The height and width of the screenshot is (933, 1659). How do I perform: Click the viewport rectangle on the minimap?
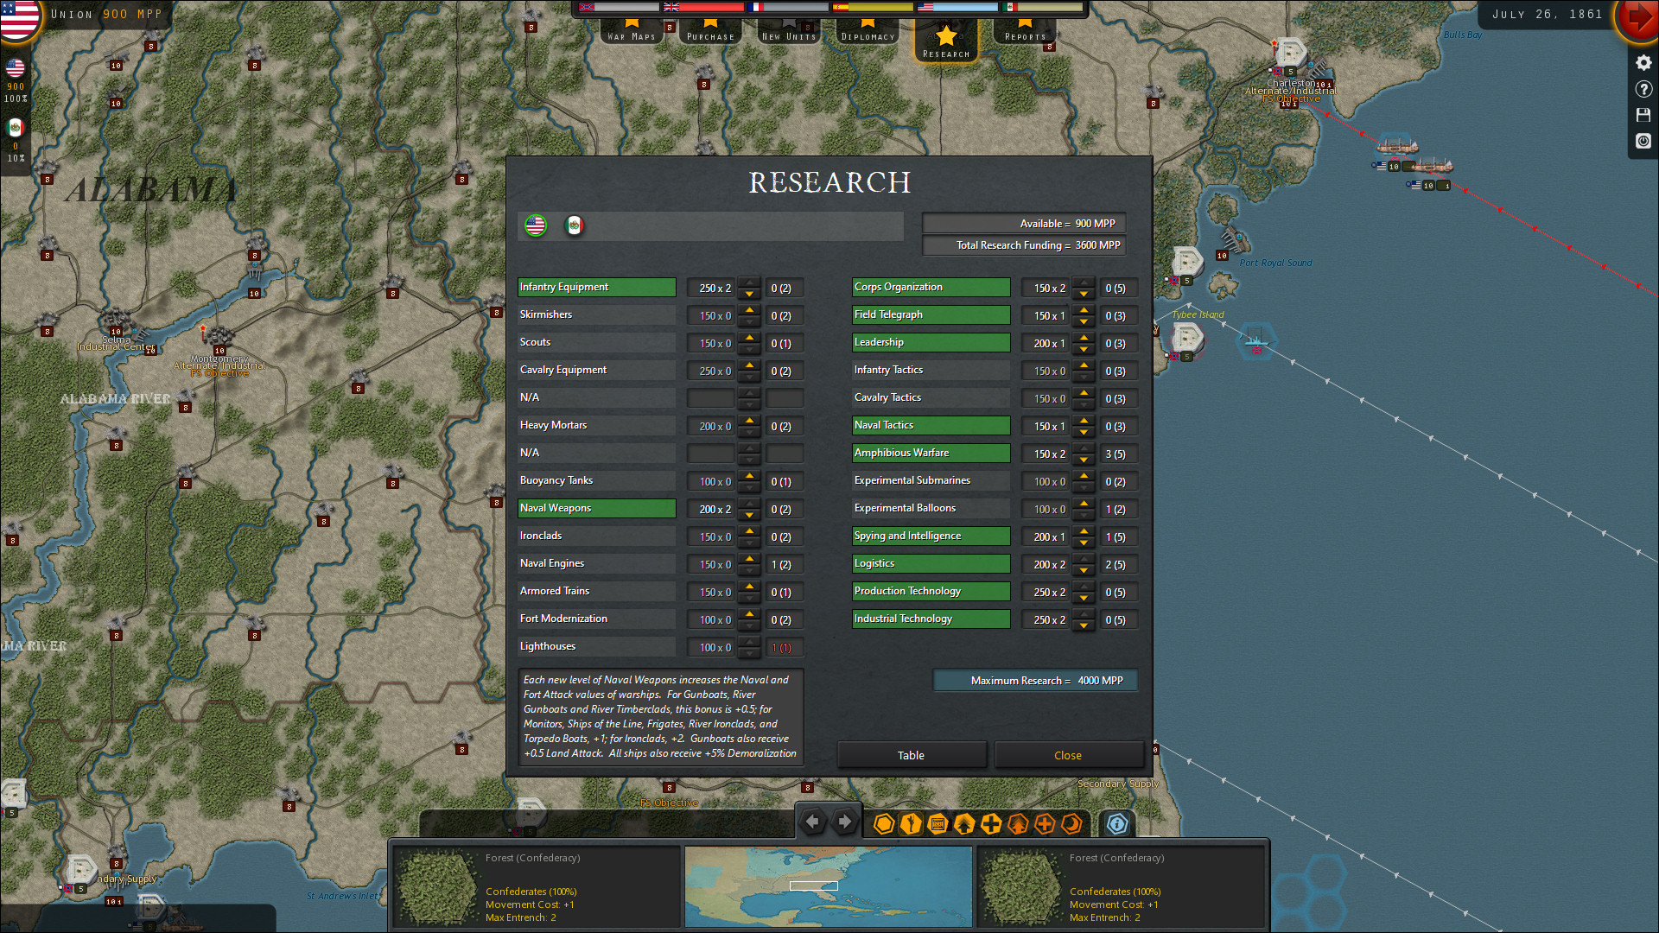click(813, 885)
